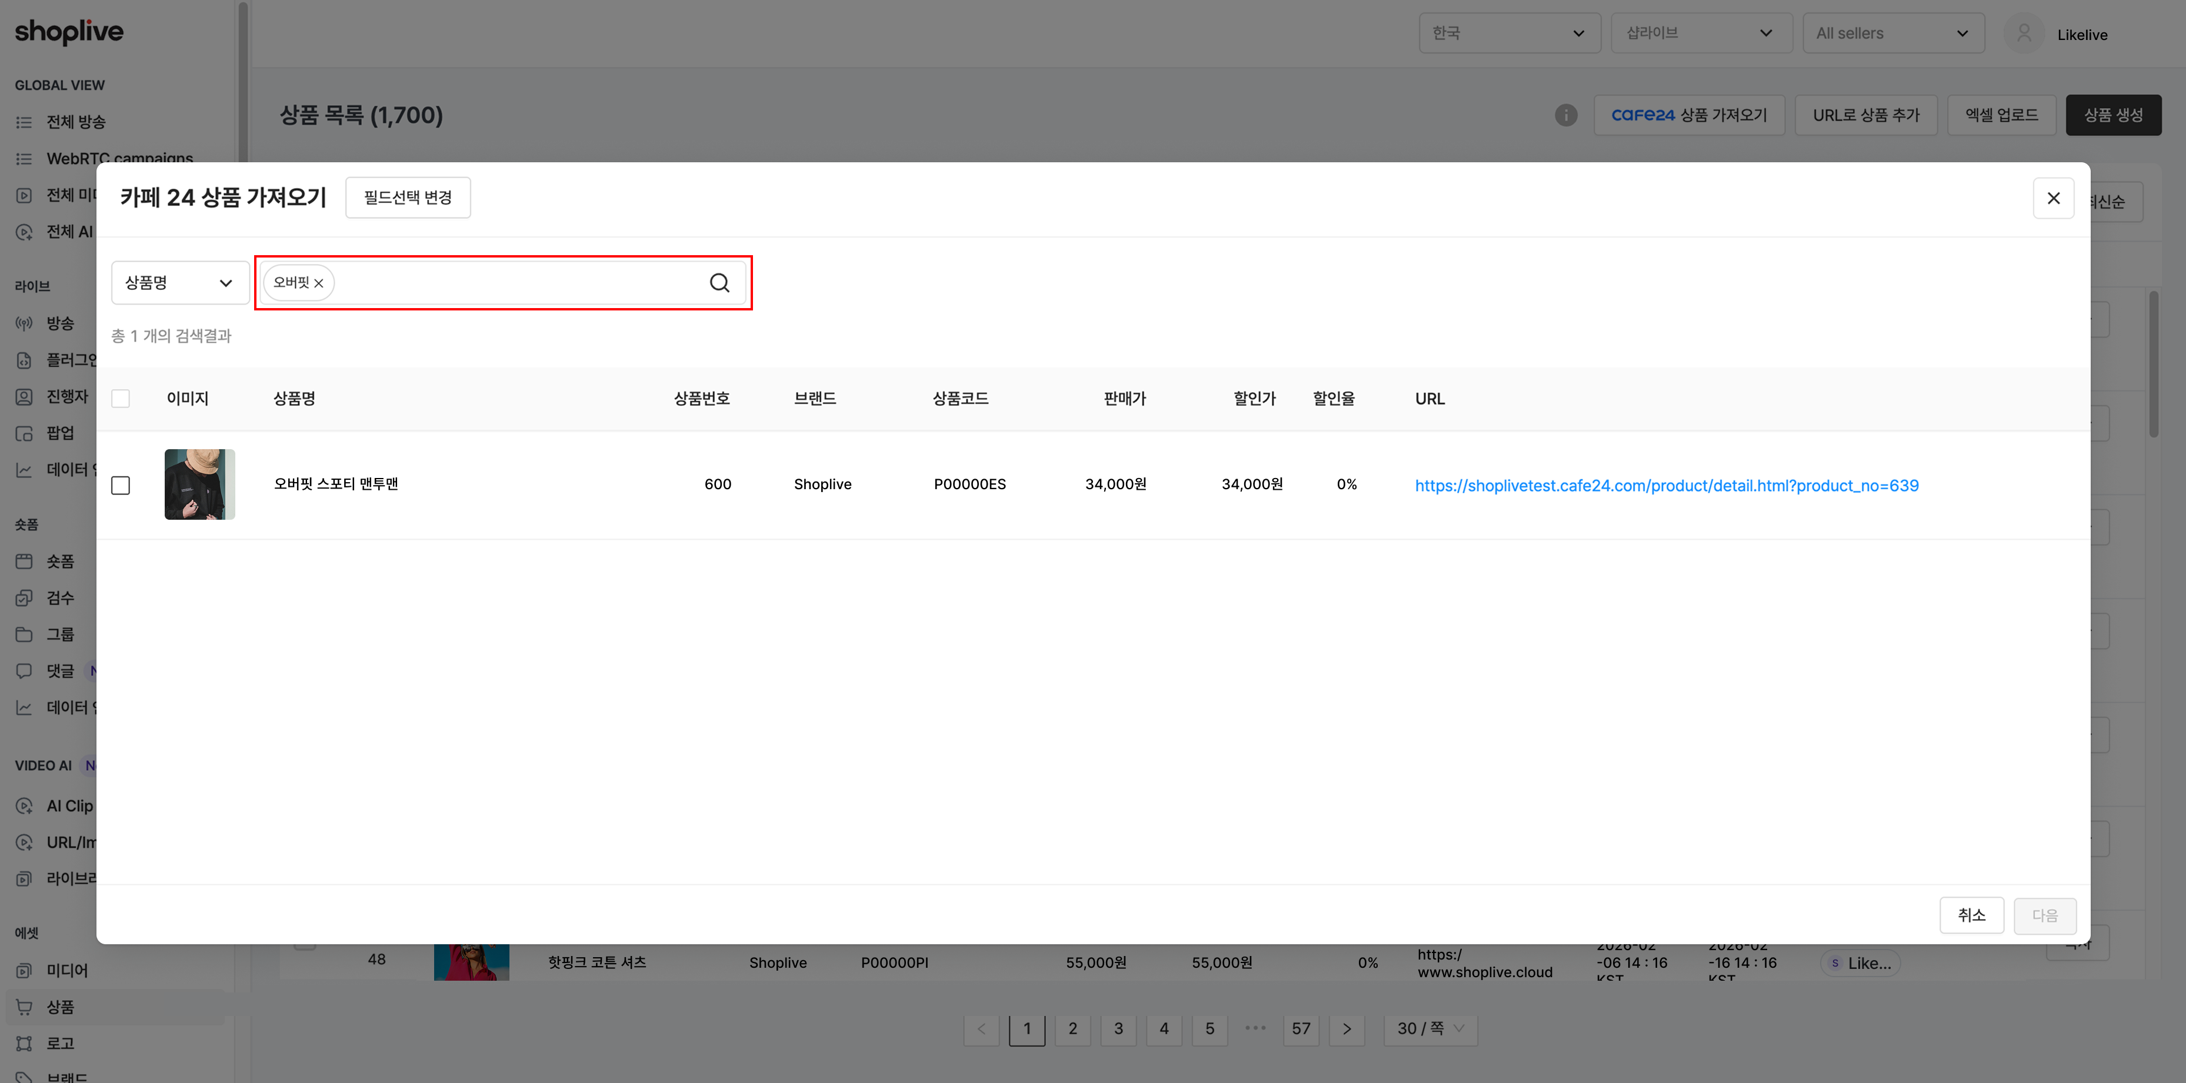Open the 샵라이브 dropdown
Viewport: 2186px width, 1083px height.
click(x=1701, y=33)
